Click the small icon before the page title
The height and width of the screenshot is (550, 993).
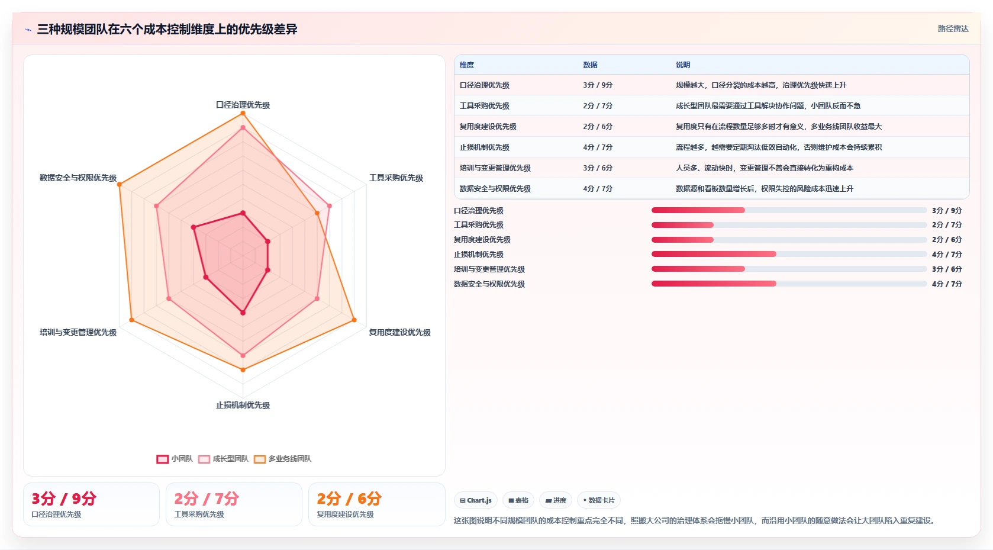click(x=28, y=30)
